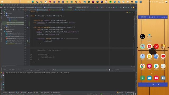The height and width of the screenshot is (95, 169).
Task: Open the Event Log button
Action: pos(120,92)
